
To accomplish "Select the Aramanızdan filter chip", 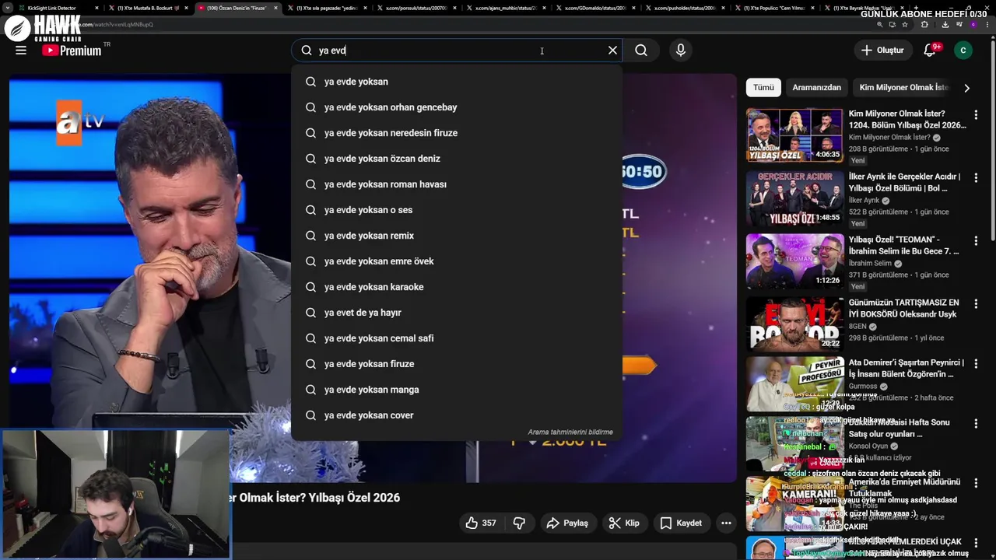I will coord(816,87).
